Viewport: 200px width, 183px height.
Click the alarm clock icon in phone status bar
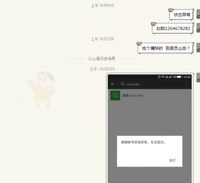159,77
